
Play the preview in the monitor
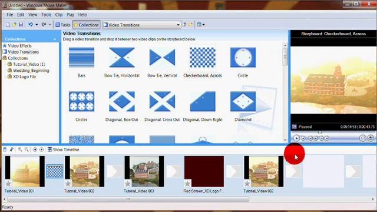296,138
